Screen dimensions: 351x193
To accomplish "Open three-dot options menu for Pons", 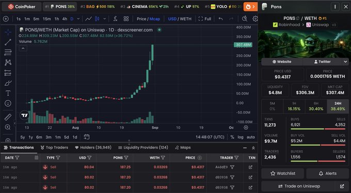I will click(x=335, y=7).
